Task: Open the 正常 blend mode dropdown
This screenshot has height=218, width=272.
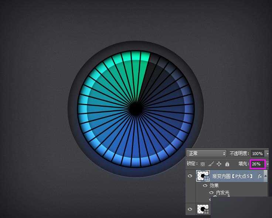Action: pos(207,153)
